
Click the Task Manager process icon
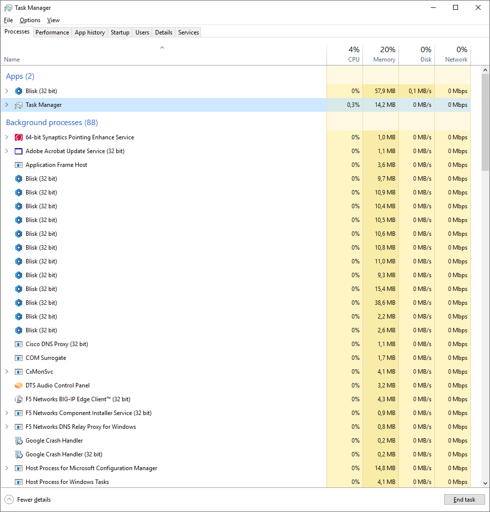(x=18, y=104)
